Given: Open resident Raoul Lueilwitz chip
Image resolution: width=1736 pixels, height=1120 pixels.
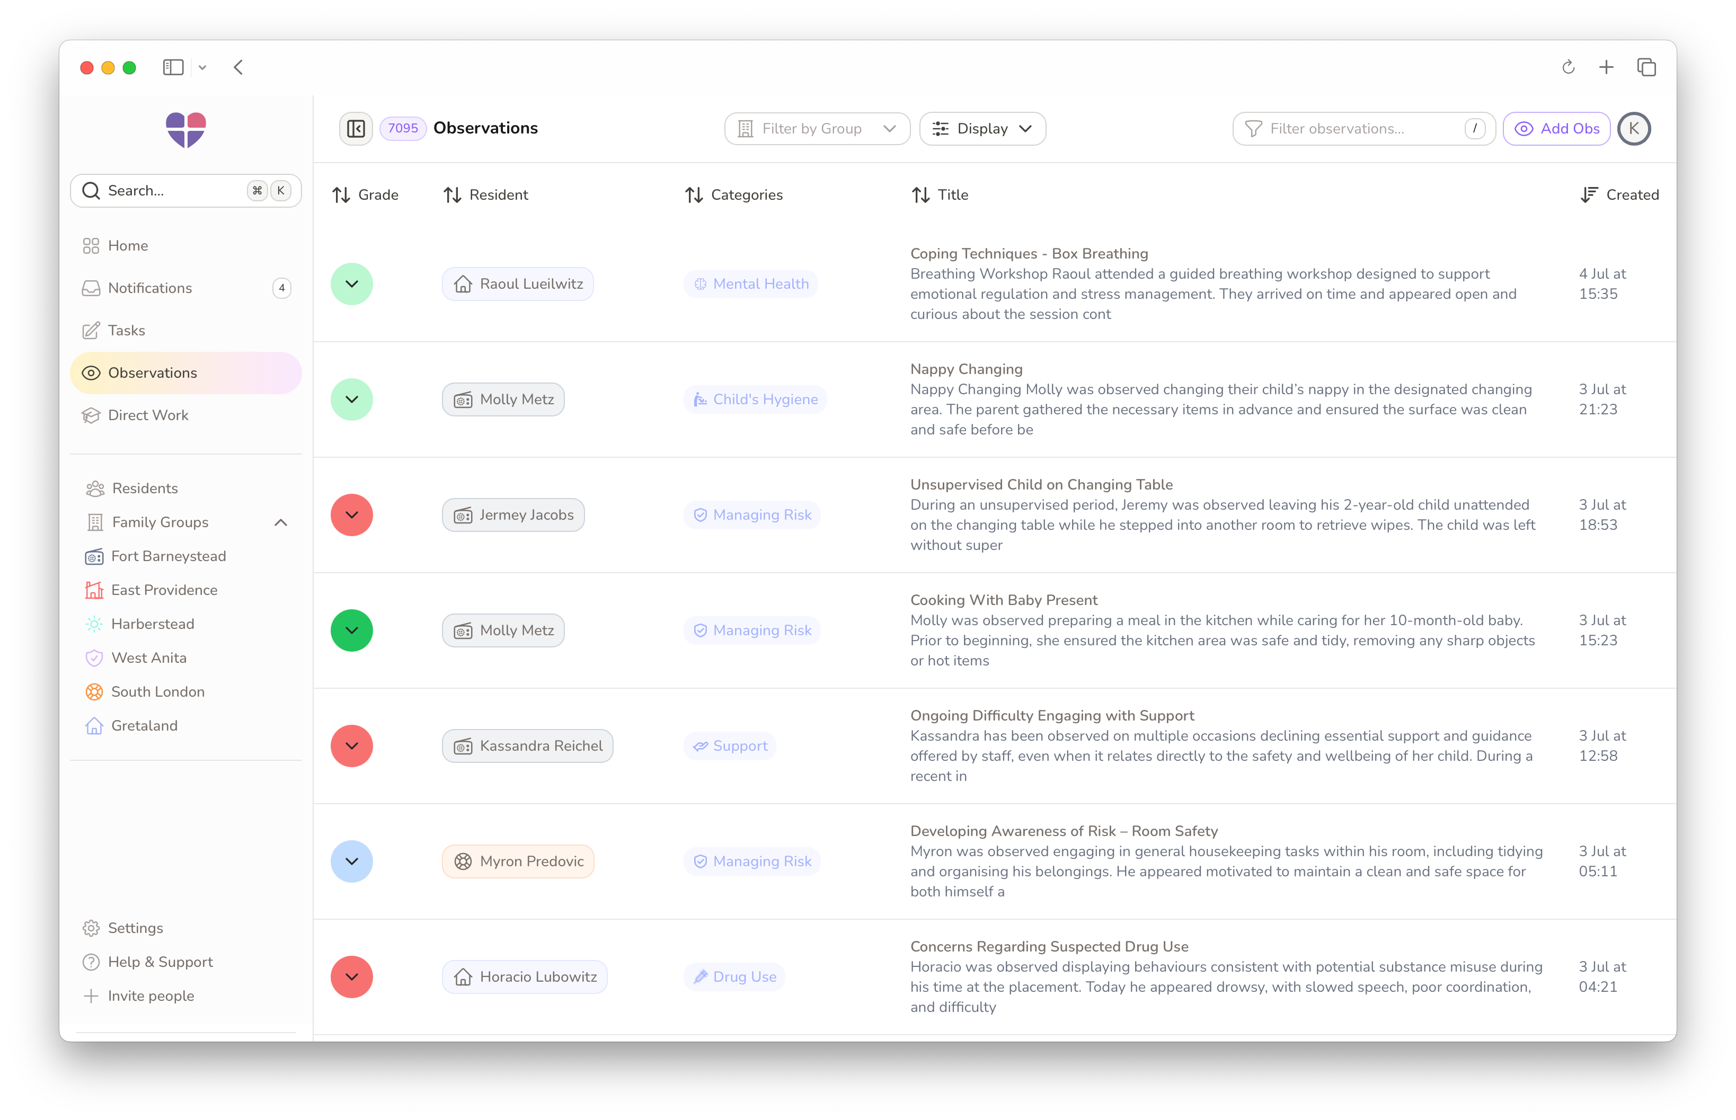Looking at the screenshot, I should tap(518, 283).
